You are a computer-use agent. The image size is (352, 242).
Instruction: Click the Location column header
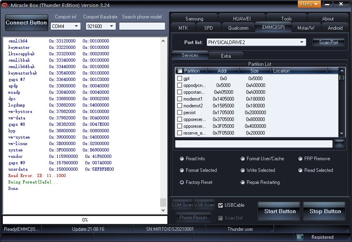click(x=299, y=71)
